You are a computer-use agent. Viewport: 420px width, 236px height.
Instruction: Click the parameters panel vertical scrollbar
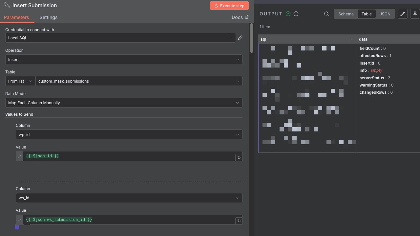pos(252,38)
